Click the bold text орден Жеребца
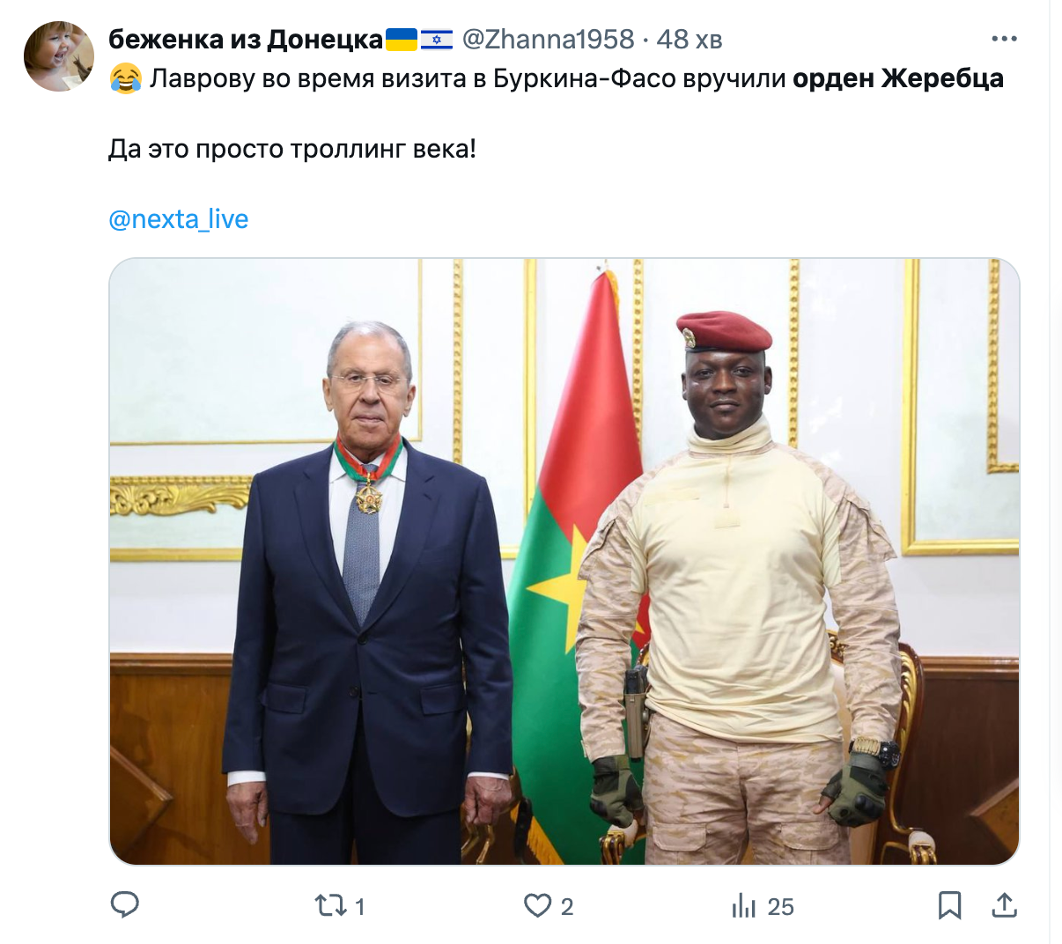This screenshot has width=1062, height=944. coord(898,78)
